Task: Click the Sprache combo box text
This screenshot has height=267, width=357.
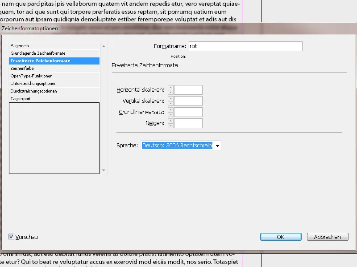Action: pos(177,146)
